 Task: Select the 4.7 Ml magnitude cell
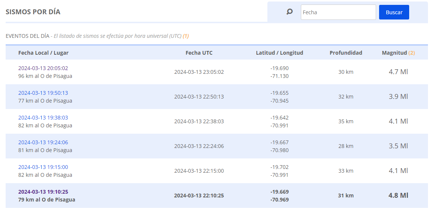pos(398,72)
